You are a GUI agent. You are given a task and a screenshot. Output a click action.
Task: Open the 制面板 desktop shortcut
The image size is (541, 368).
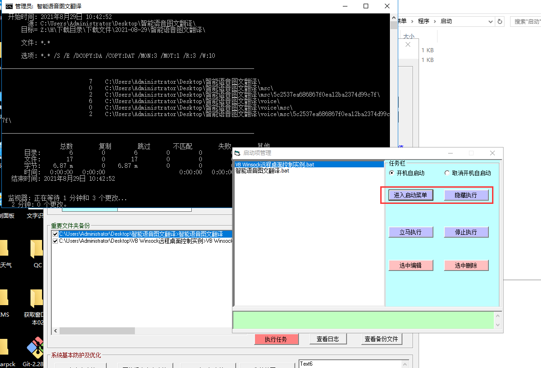6,215
